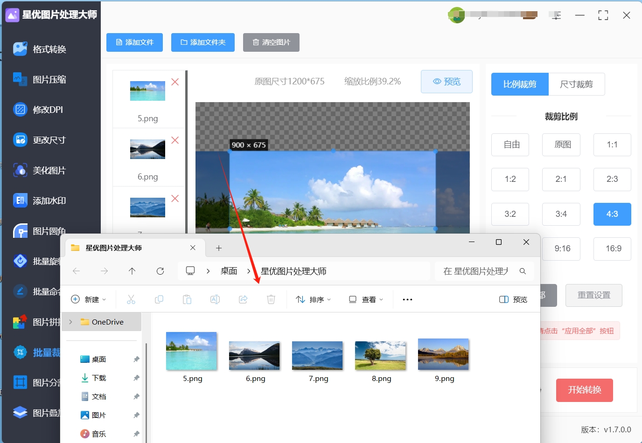This screenshot has height=443, width=642.
Task: Refresh the Explorer folder view
Action: click(160, 271)
